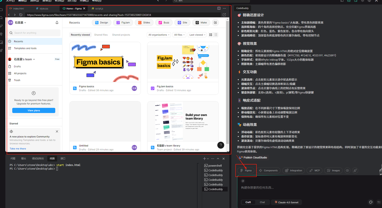Click the Search for anything field
The image size is (382, 208).
(x=34, y=33)
